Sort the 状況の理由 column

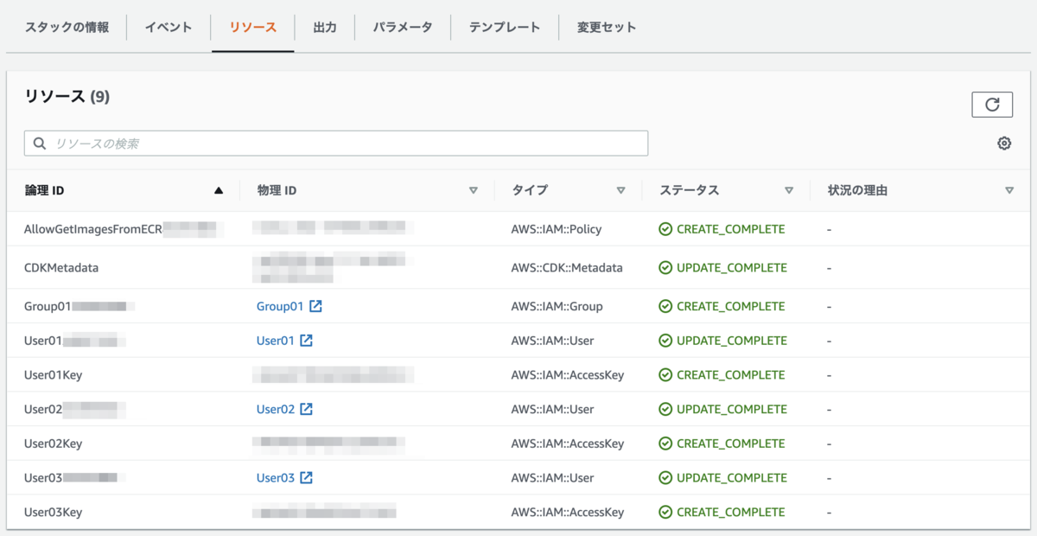click(x=1009, y=190)
